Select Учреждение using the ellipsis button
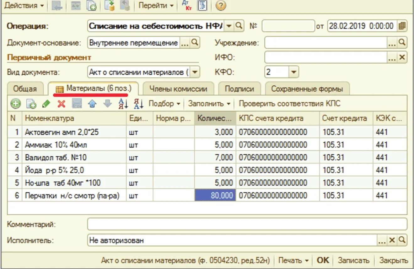The image size is (414, 269). point(392,43)
